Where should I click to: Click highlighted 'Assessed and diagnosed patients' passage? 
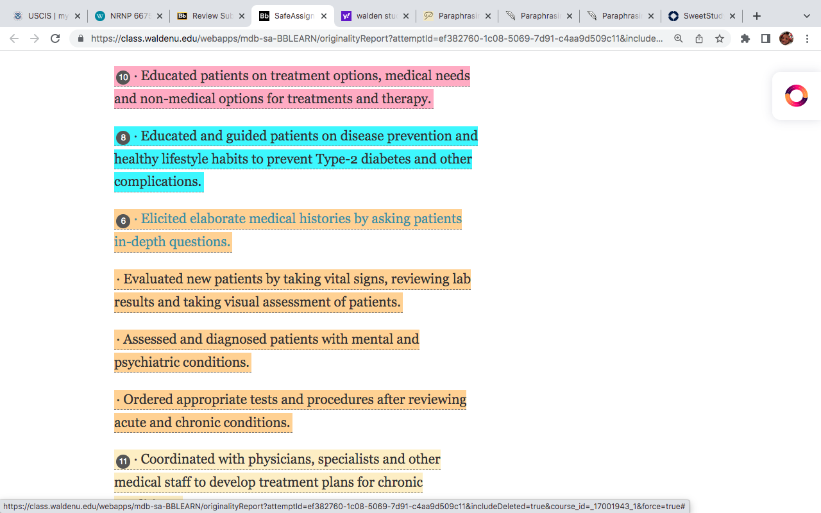point(267,351)
